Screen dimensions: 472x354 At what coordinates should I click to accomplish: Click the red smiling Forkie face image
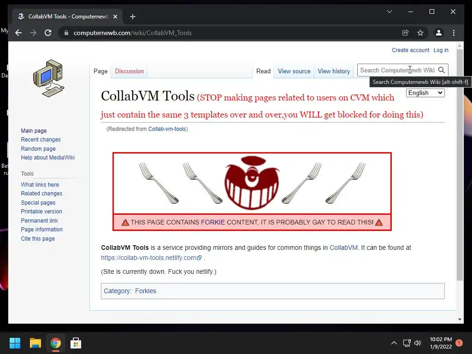coord(252,183)
